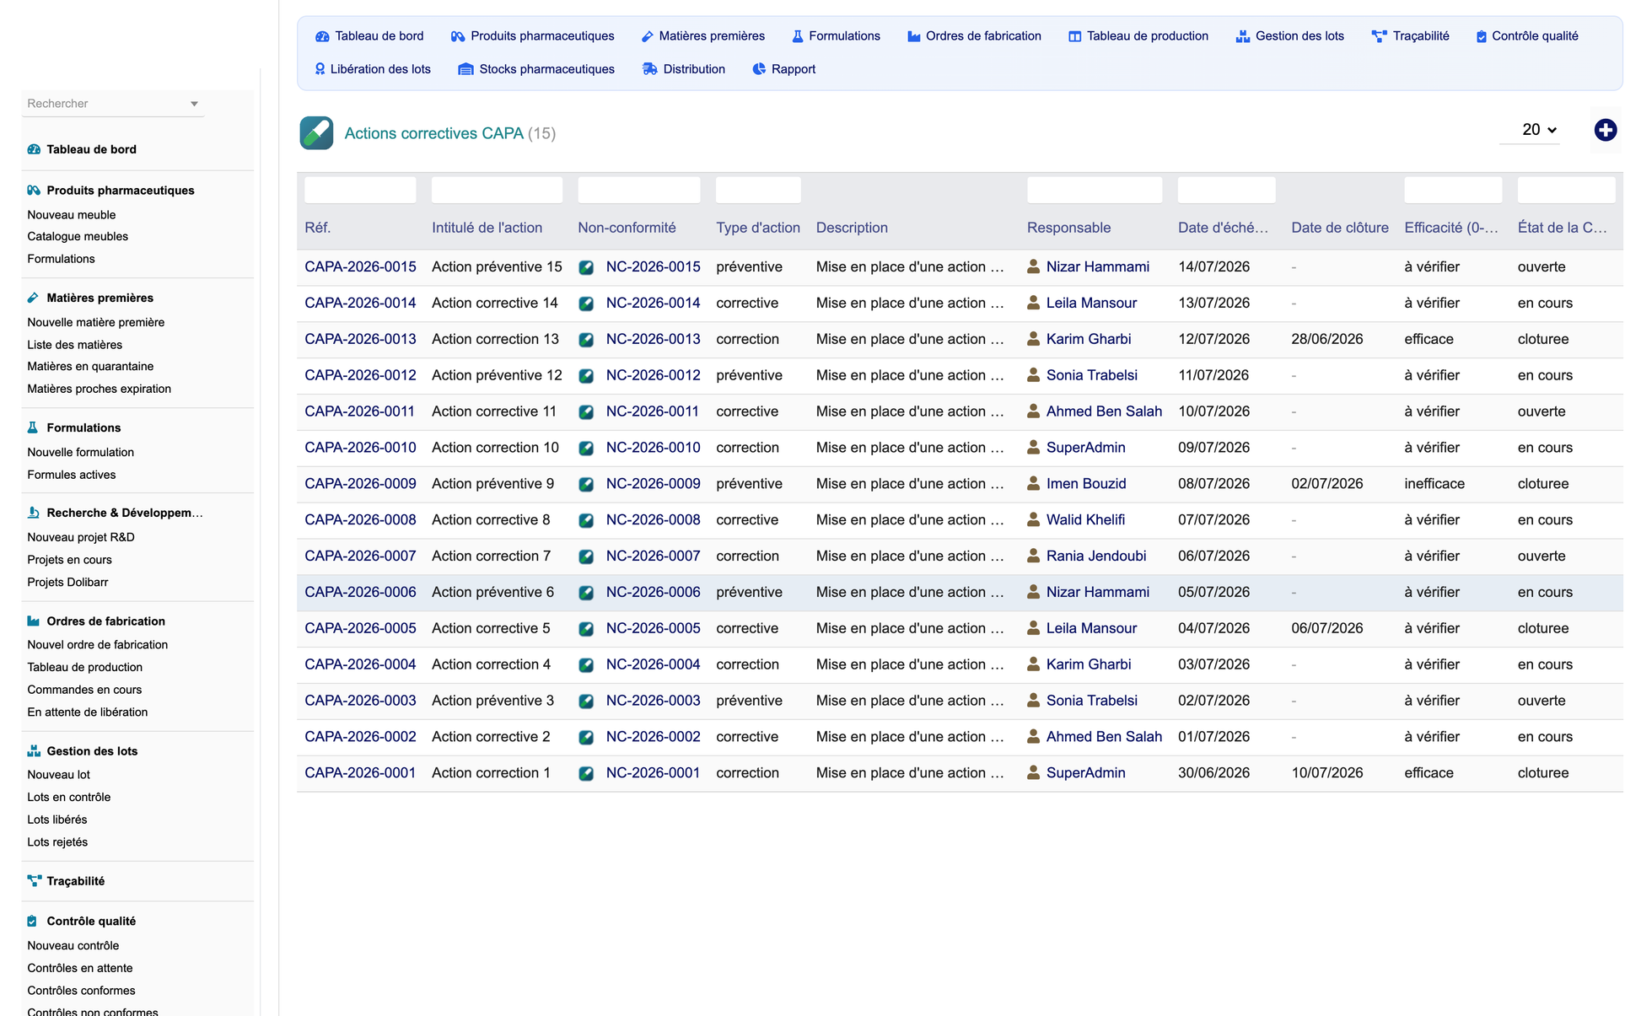
Task: Click the Non-conformité filter input field
Action: point(639,190)
